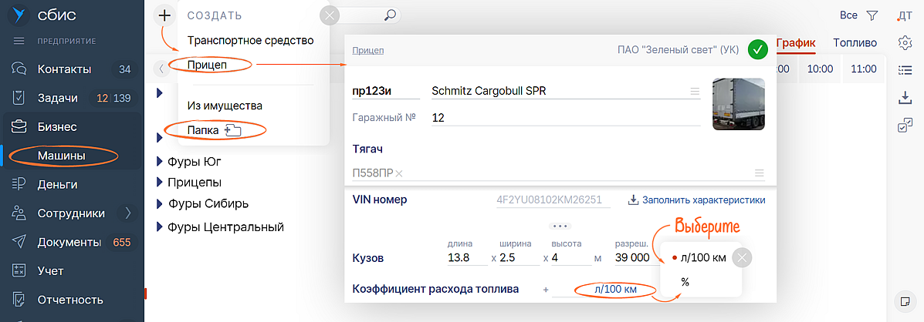Expand the Сотрудники sidebar chevron
Screen dimensions: 924x322
pyautogui.click(x=128, y=213)
